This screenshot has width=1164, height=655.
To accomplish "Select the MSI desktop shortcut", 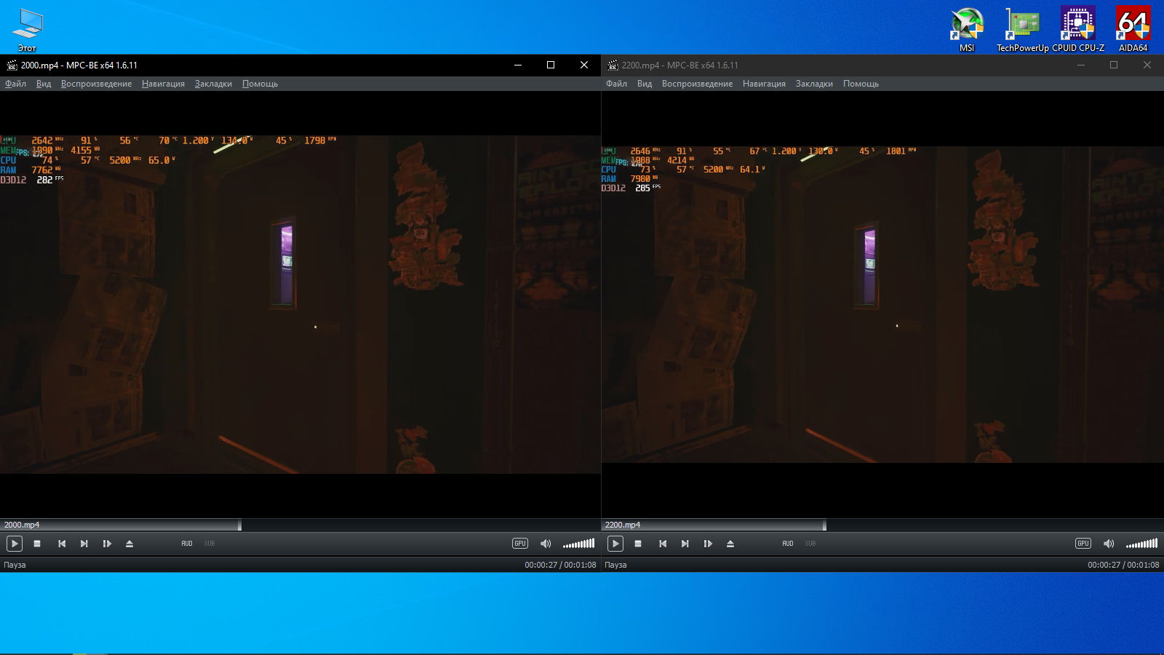I will click(967, 29).
